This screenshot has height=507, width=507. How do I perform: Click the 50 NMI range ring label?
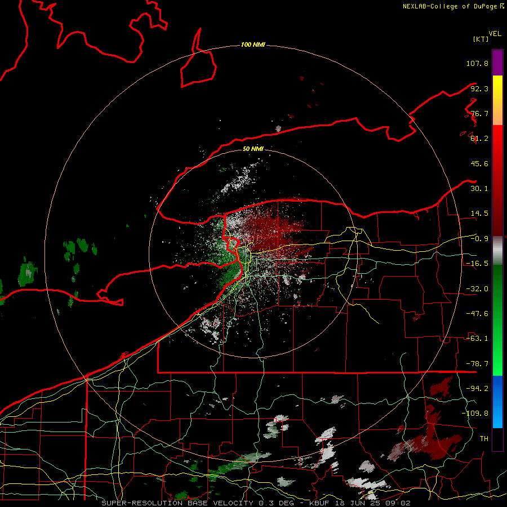(253, 149)
